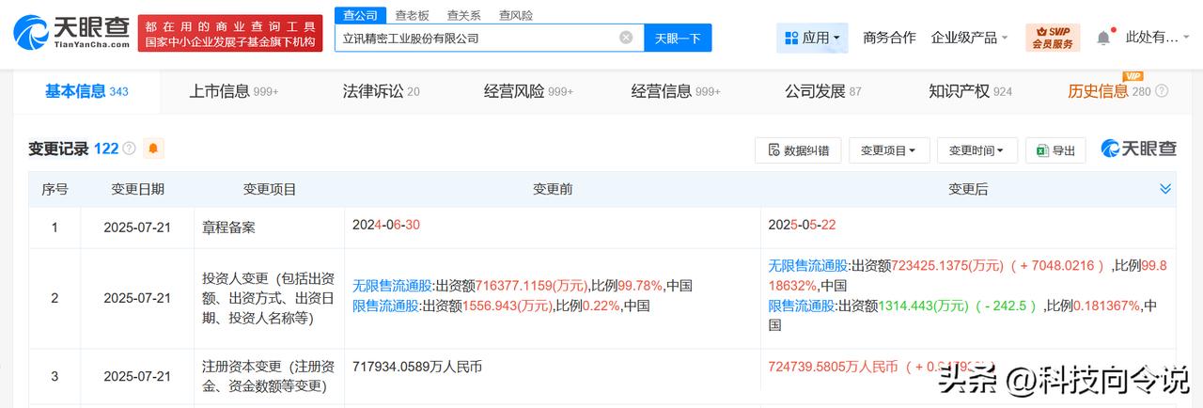The width and height of the screenshot is (1203, 408).
Task: Click the 天眼一下 search button
Action: (678, 38)
